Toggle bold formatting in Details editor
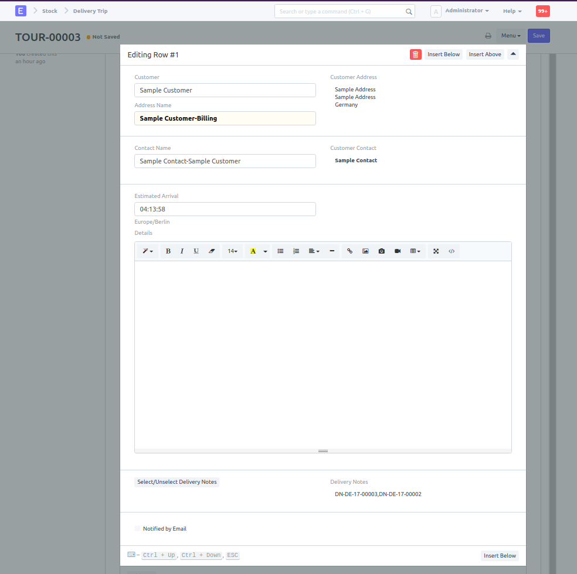 click(168, 251)
